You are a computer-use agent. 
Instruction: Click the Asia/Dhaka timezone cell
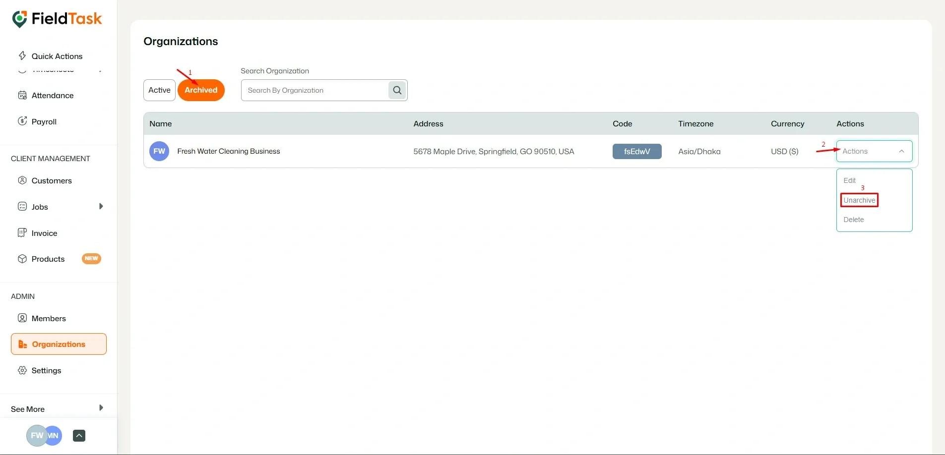pyautogui.click(x=699, y=151)
